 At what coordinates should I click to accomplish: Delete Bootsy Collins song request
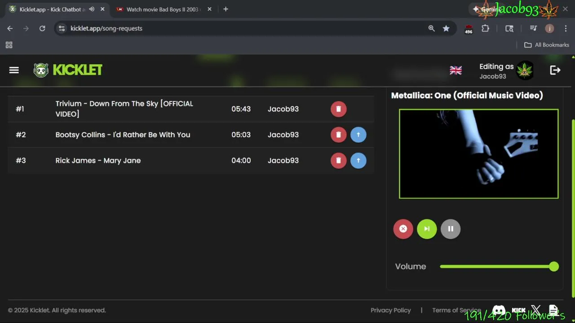tap(339, 135)
